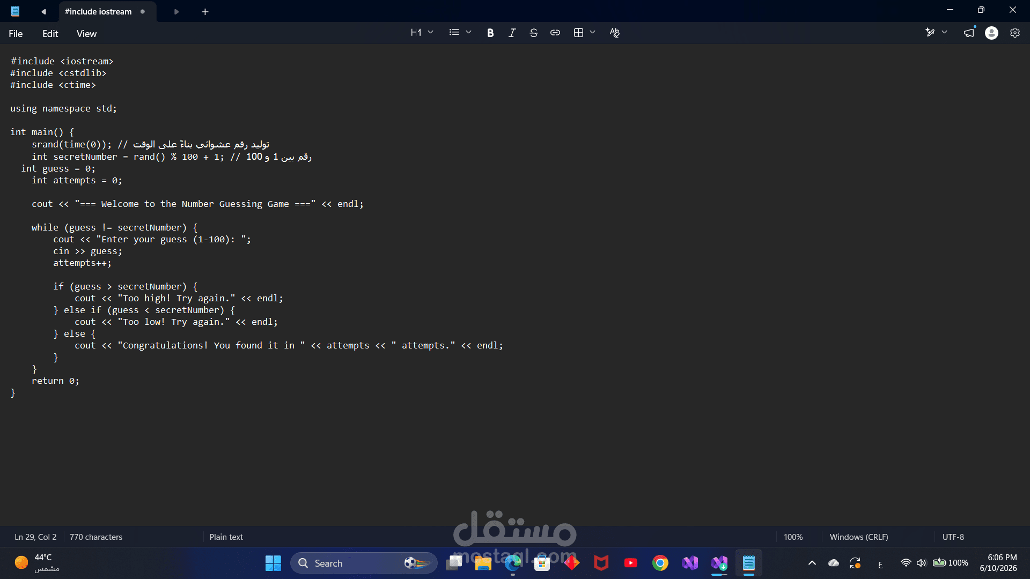The image size is (1030, 579).
Task: Open the volume tray icon
Action: tap(921, 563)
